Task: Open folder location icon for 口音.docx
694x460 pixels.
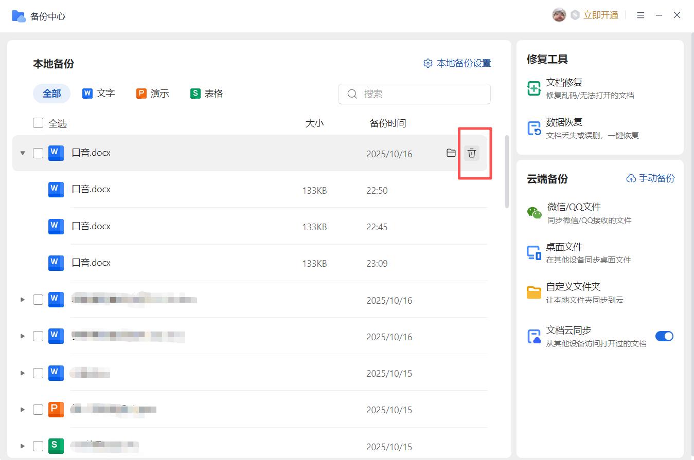Action: [x=451, y=153]
